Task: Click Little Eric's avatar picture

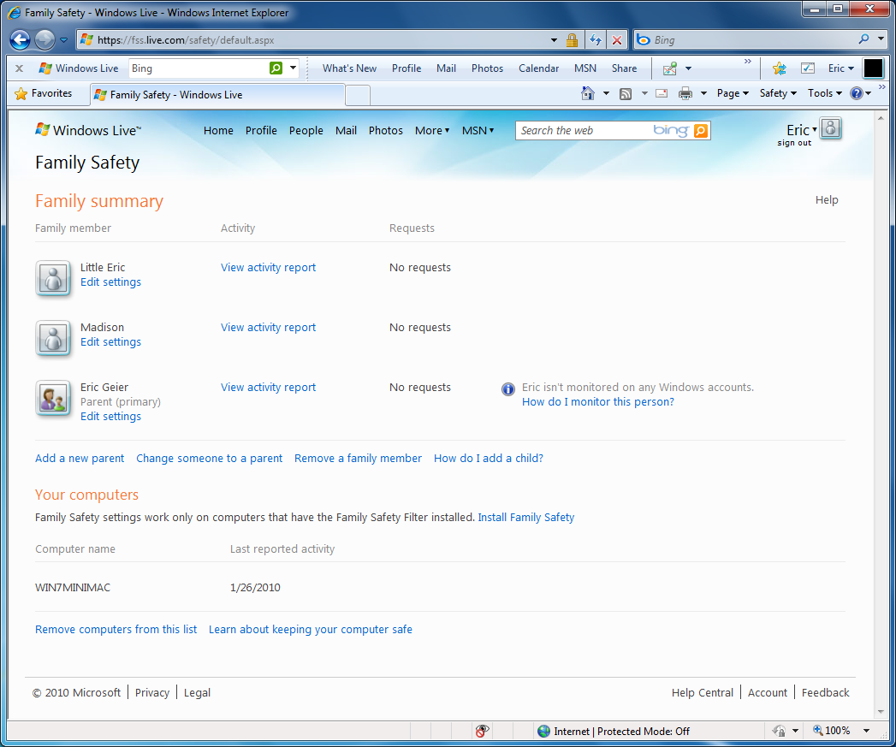Action: [53, 278]
